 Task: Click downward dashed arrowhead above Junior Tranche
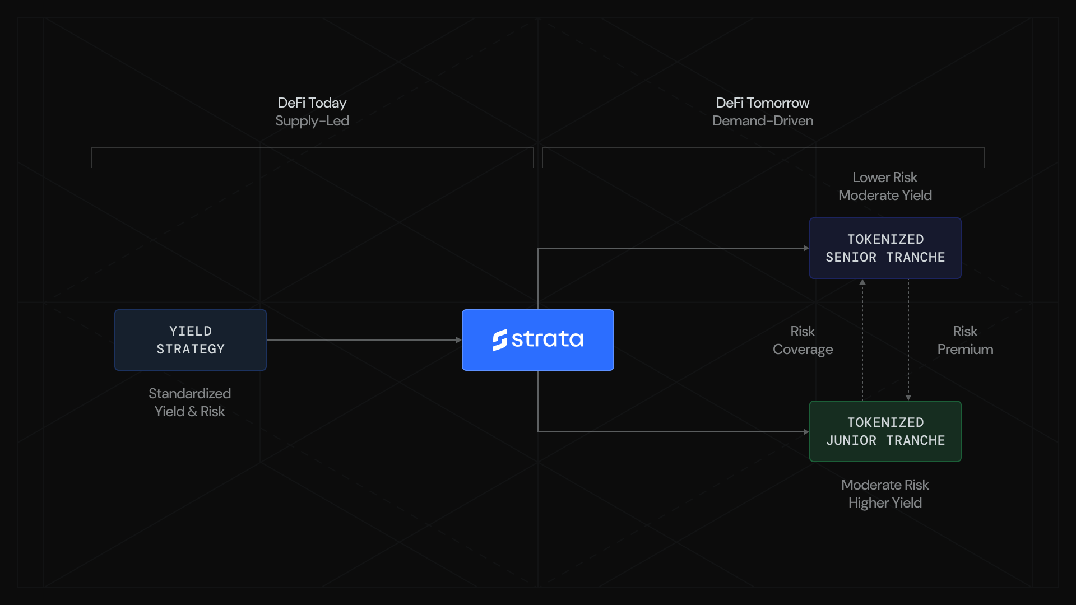click(x=908, y=397)
